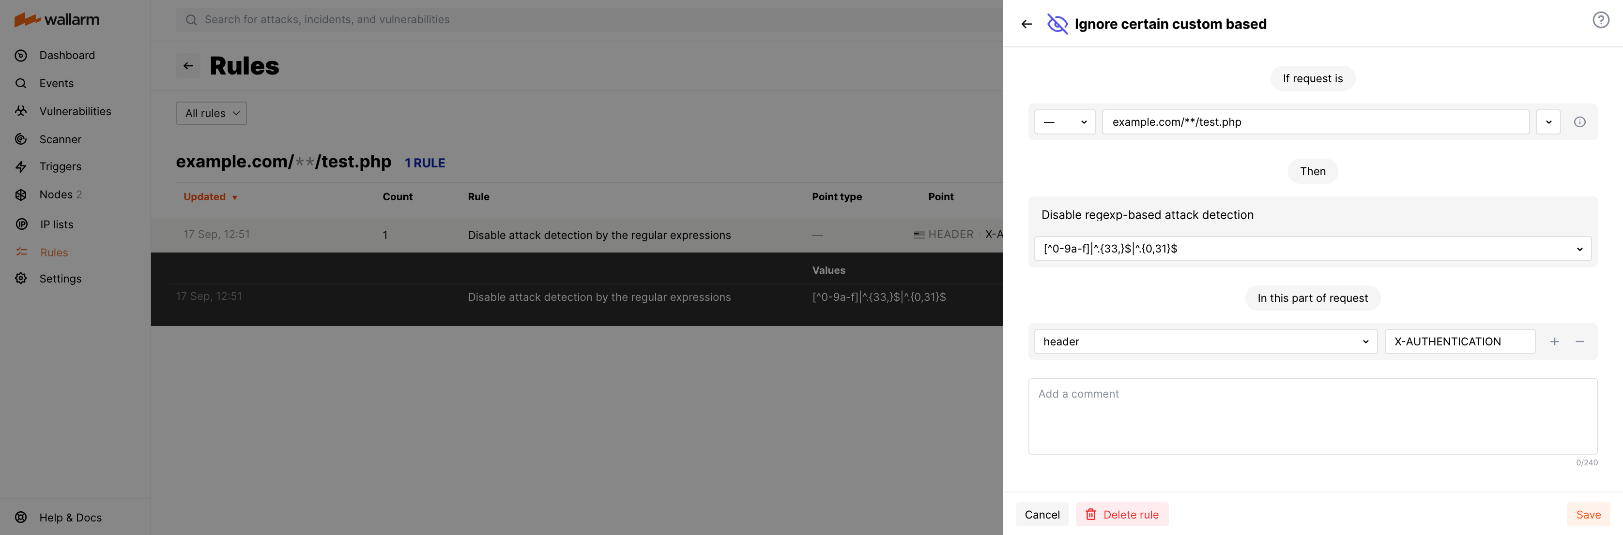Expand the dropdown arrow after URL field
1623x535 pixels.
[x=1548, y=122]
